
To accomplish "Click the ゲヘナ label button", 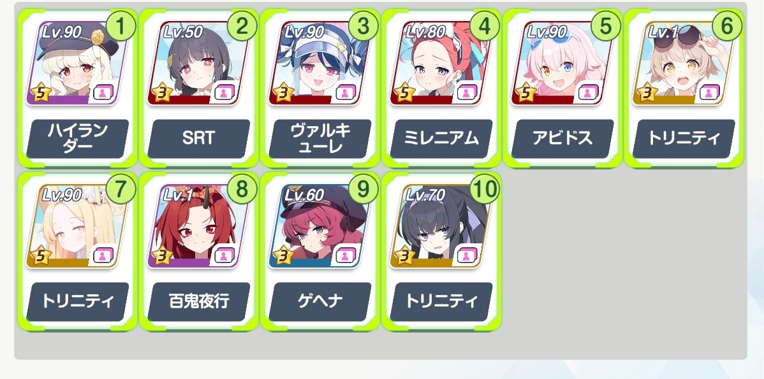I will pyautogui.click(x=320, y=302).
